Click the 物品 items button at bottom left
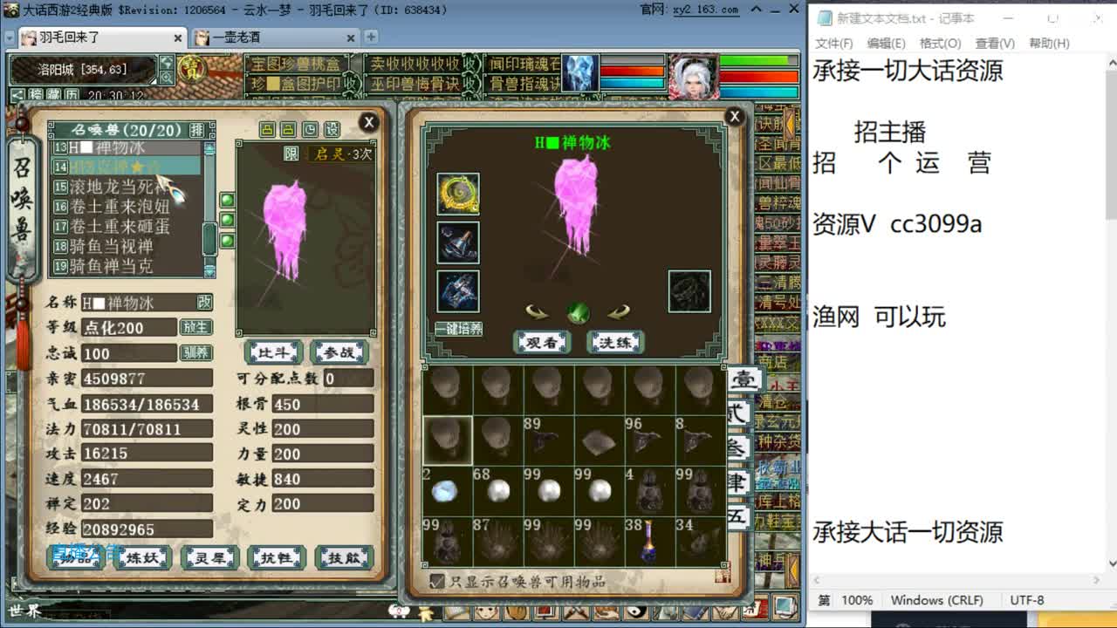Viewport: 1117px width, 628px height. (75, 557)
